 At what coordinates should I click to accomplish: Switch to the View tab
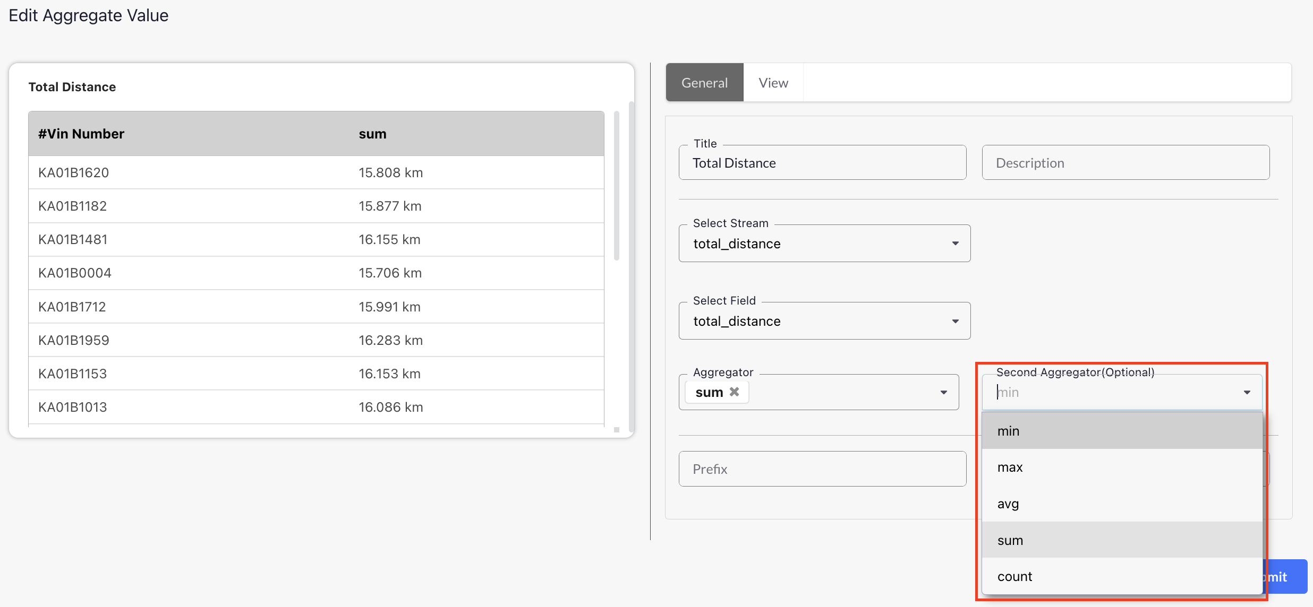click(773, 83)
